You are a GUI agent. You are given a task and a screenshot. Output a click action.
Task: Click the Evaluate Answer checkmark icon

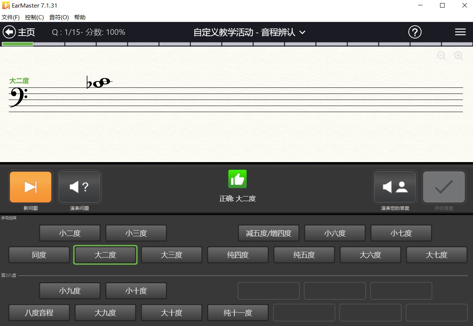point(443,187)
